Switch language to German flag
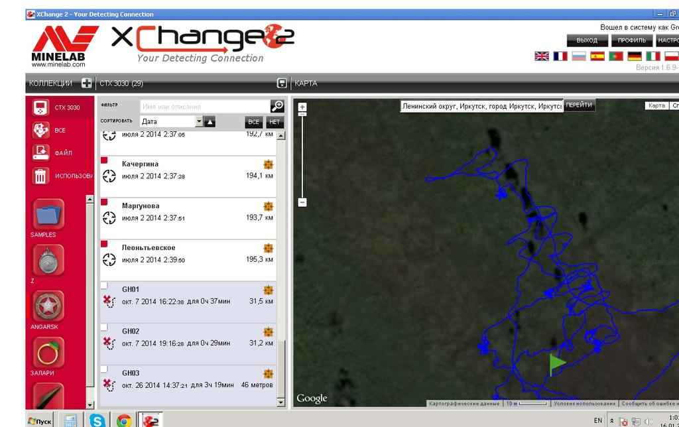Screen dimensions: 679x427 pyautogui.click(x=635, y=56)
